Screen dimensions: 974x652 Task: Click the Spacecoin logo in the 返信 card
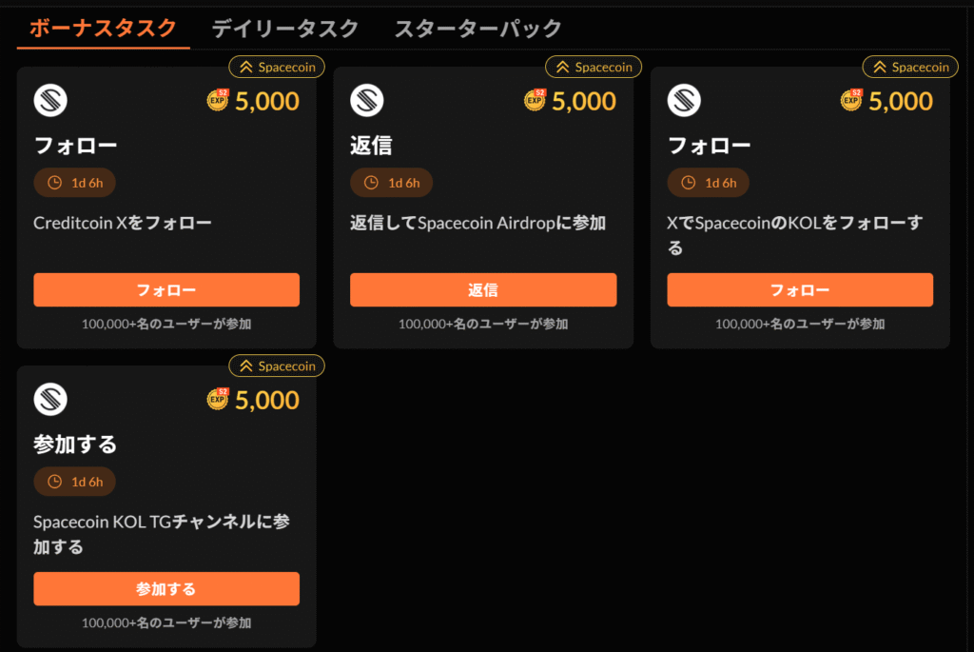[367, 101]
